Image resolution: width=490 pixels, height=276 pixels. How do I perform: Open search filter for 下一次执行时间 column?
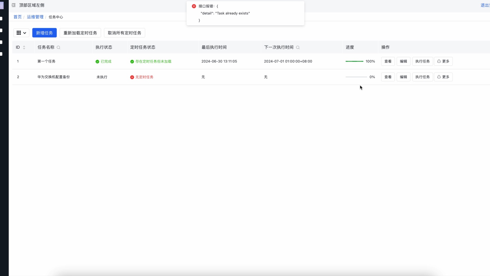298,47
